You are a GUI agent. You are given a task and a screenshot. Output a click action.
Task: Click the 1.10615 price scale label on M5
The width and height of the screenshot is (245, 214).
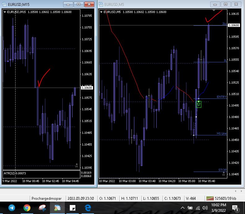(x=234, y=14)
